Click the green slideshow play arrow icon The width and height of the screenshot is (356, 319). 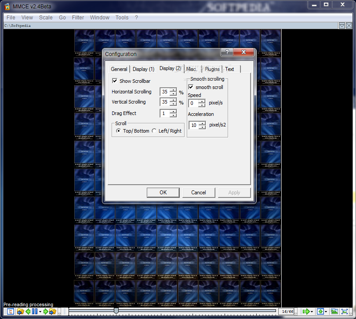click(x=306, y=311)
